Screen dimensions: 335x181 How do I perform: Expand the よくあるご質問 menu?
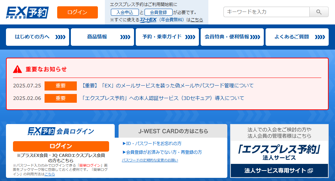click(x=297, y=37)
